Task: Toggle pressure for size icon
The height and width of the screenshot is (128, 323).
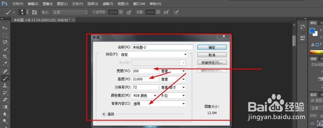Action: click(x=176, y=12)
